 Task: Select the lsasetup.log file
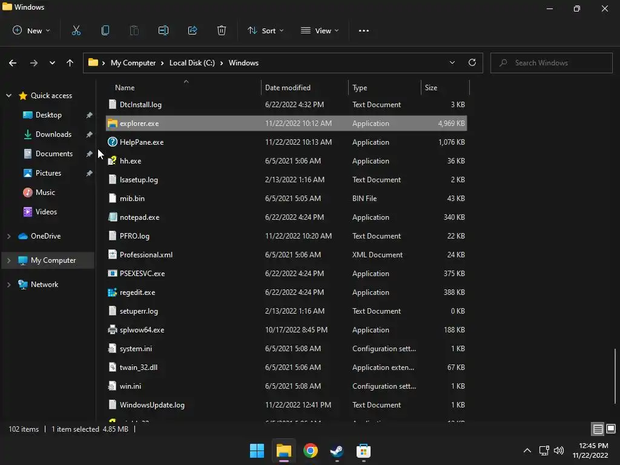pyautogui.click(x=286, y=179)
